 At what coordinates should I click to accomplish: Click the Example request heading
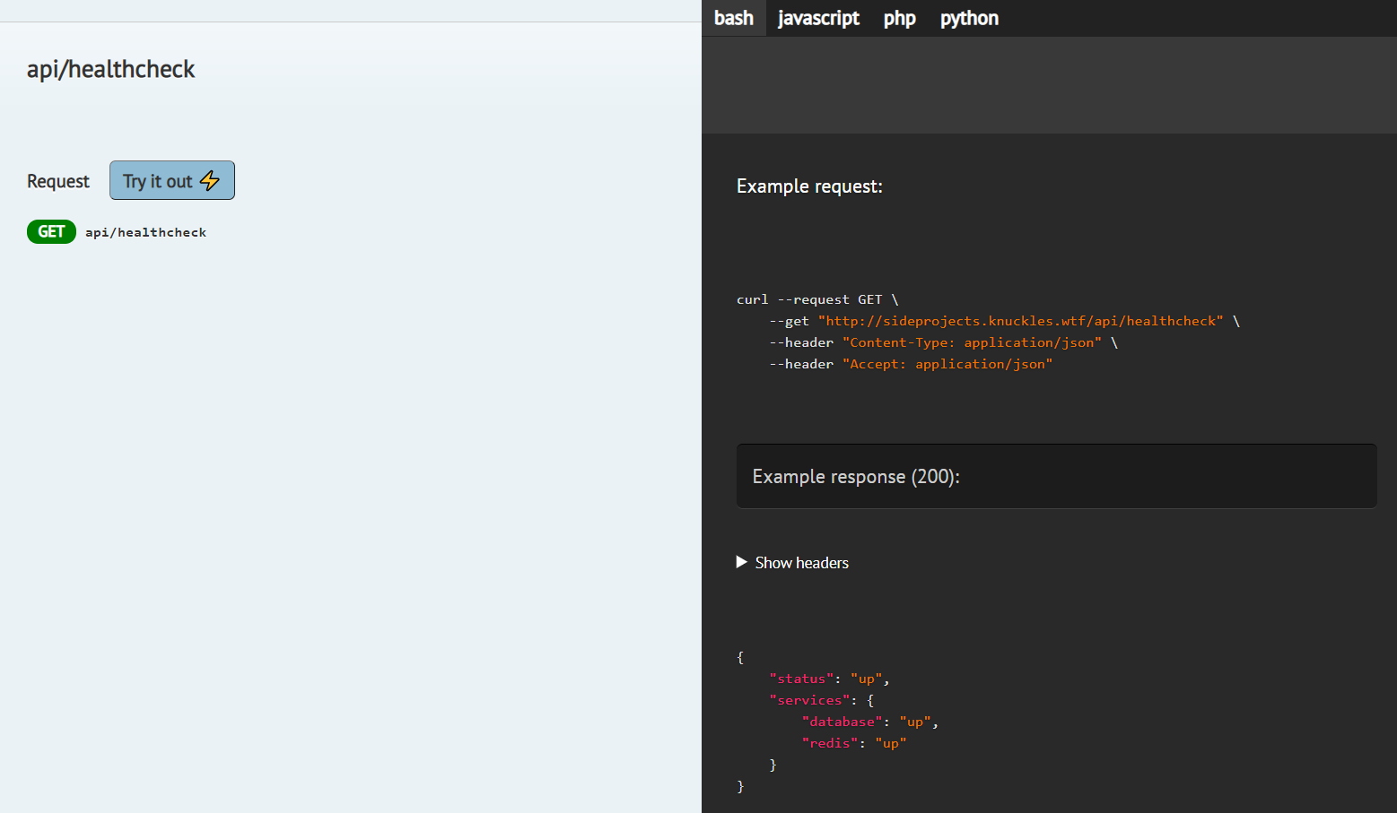coord(809,186)
